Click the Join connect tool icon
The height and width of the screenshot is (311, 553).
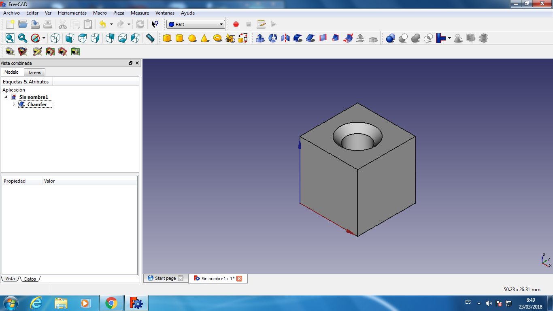pos(441,38)
